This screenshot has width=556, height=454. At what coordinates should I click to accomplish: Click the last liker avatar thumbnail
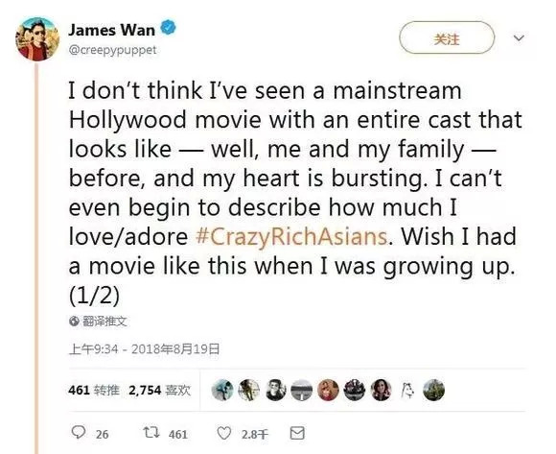click(x=434, y=390)
